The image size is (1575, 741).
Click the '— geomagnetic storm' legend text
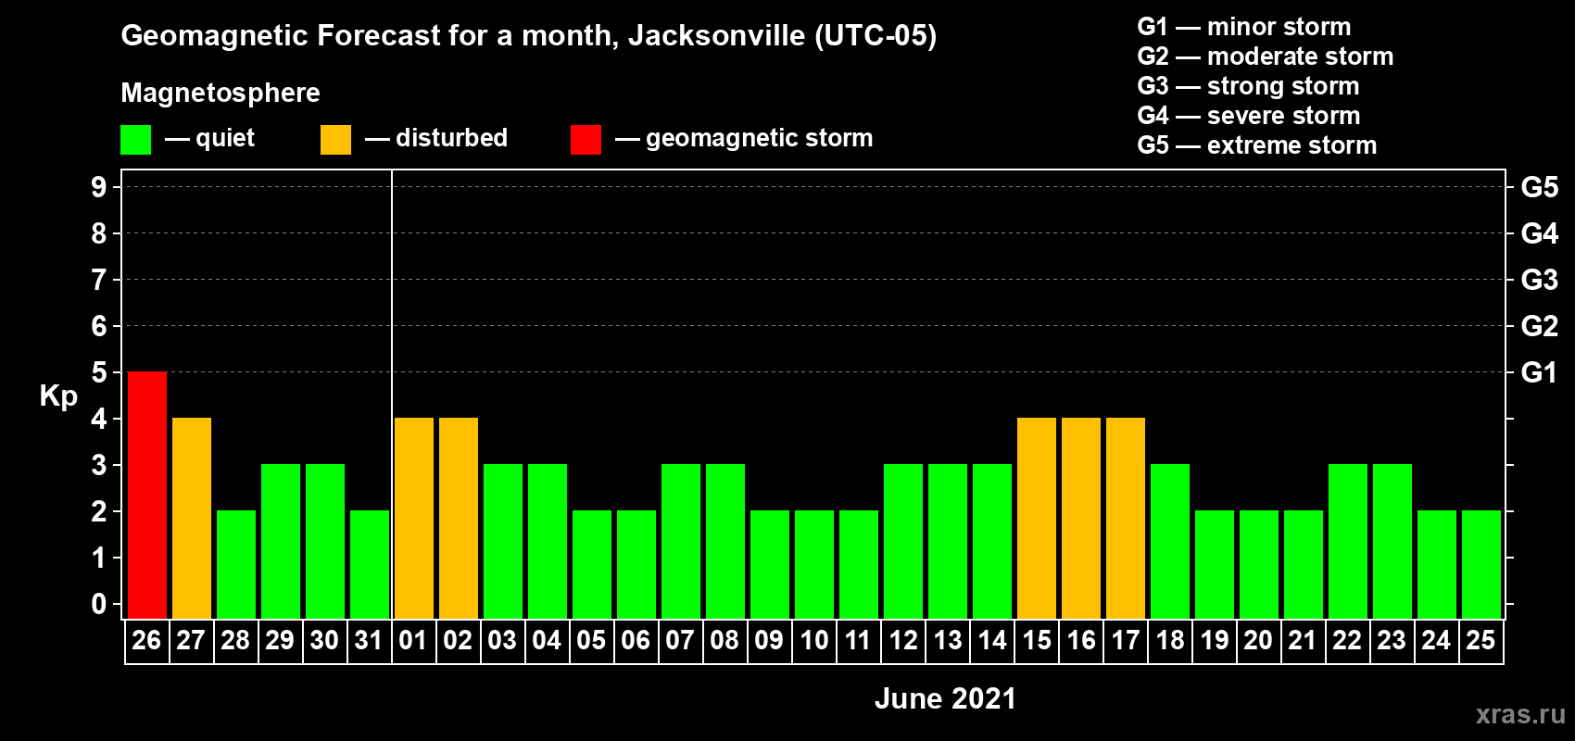coord(744,139)
